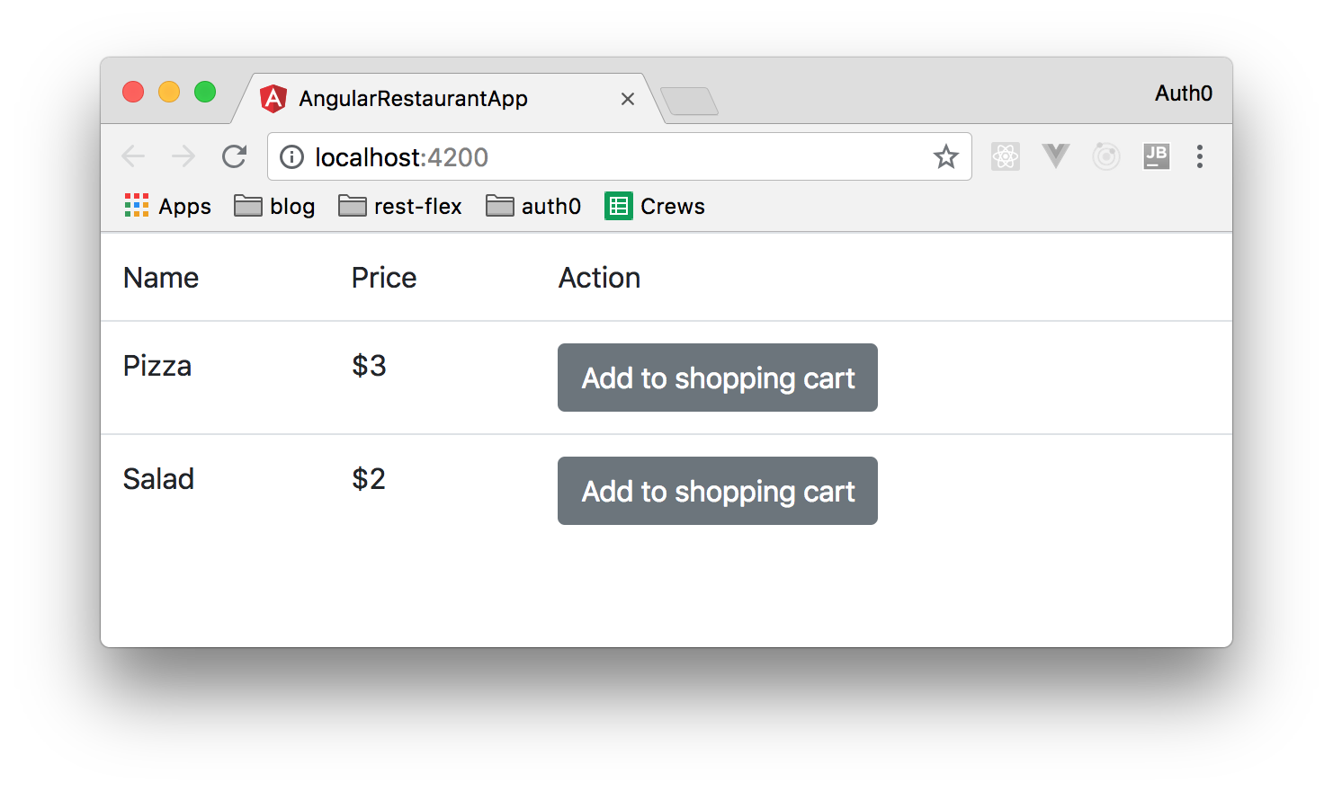The image size is (1333, 791).
Task: Open a new tab
Action: tap(689, 102)
